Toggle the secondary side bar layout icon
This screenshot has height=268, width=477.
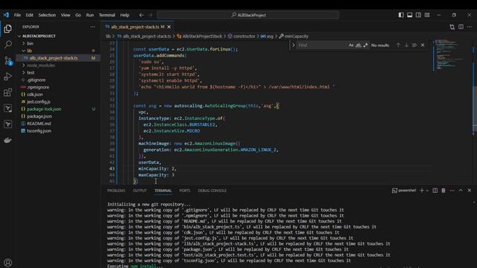(x=418, y=15)
